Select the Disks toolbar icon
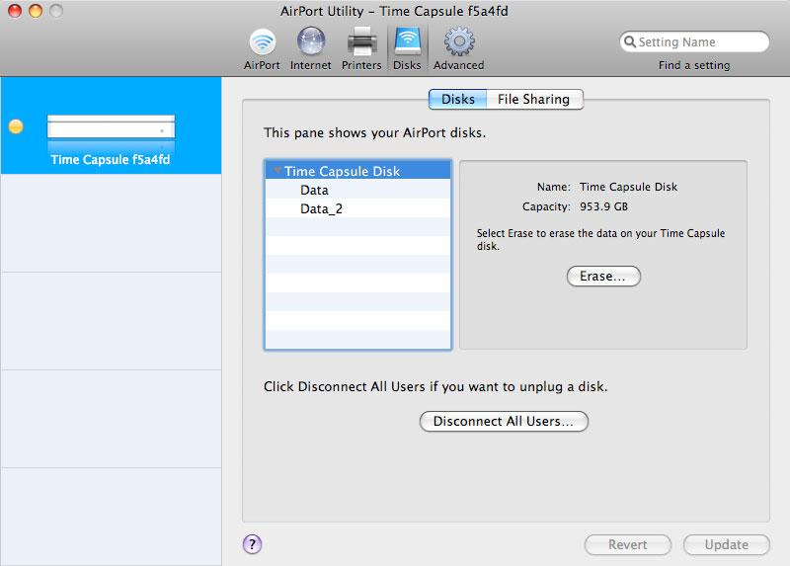 [407, 49]
